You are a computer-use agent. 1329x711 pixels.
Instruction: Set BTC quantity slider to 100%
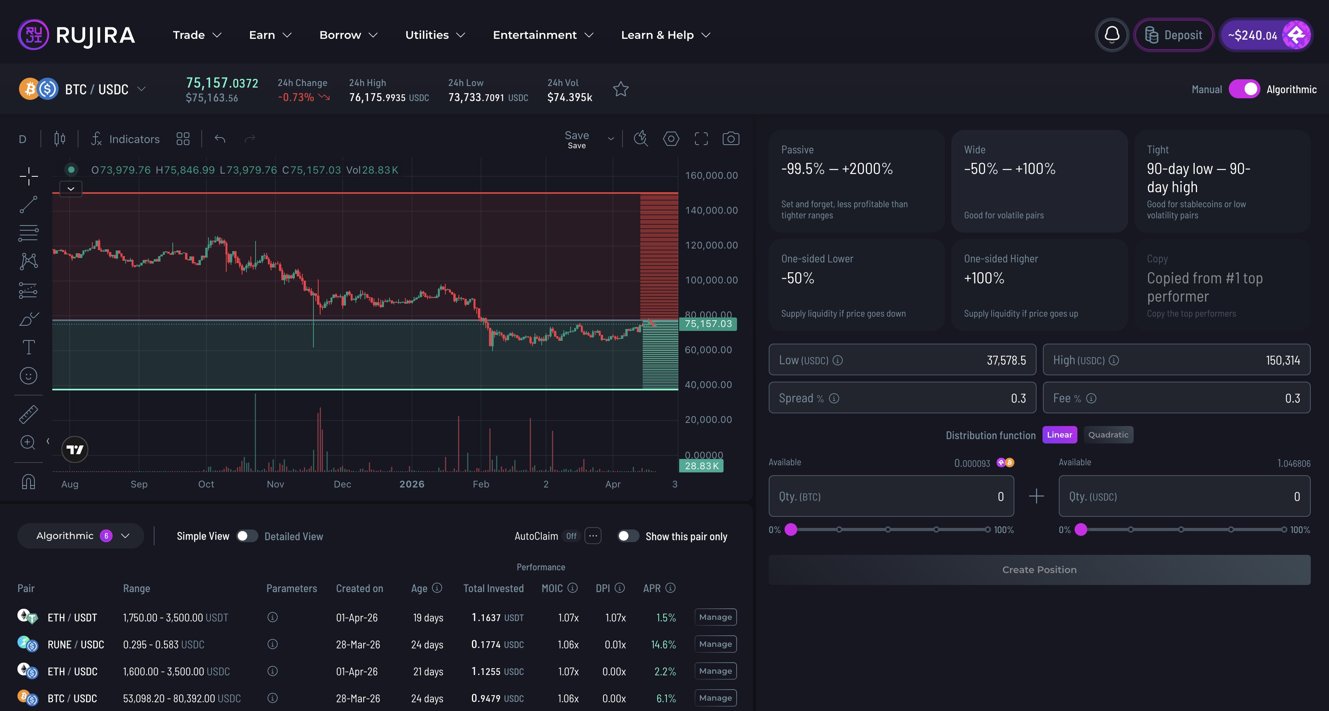987,529
